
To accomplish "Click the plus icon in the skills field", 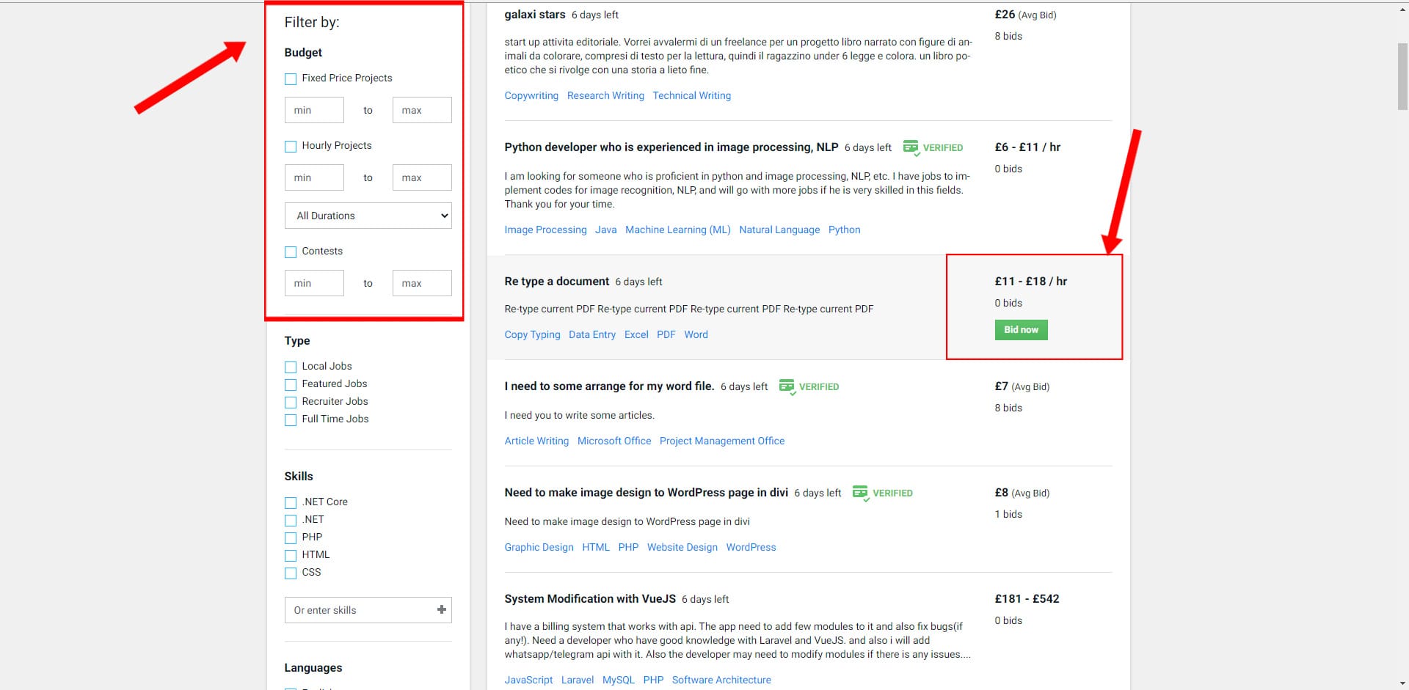I will click(442, 609).
